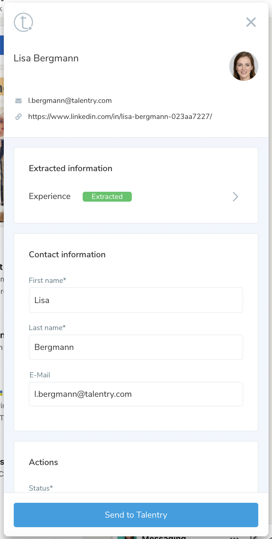
Task: Click the email address under the name
Action: 70,101
